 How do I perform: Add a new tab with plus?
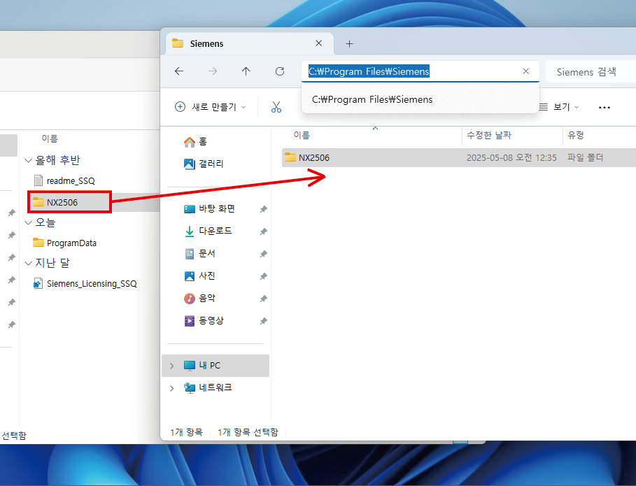349,44
